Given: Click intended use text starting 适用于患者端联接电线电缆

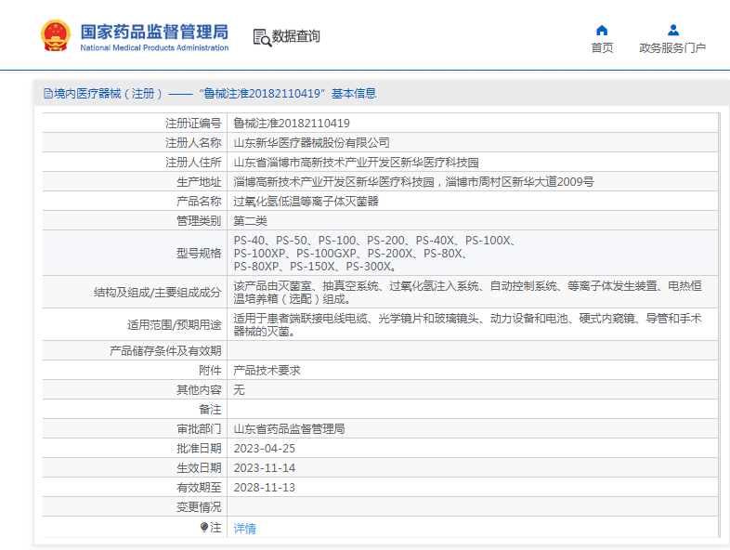Looking at the screenshot, I should (x=467, y=324).
